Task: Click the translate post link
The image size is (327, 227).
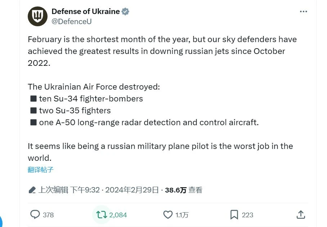Action: click(x=40, y=170)
